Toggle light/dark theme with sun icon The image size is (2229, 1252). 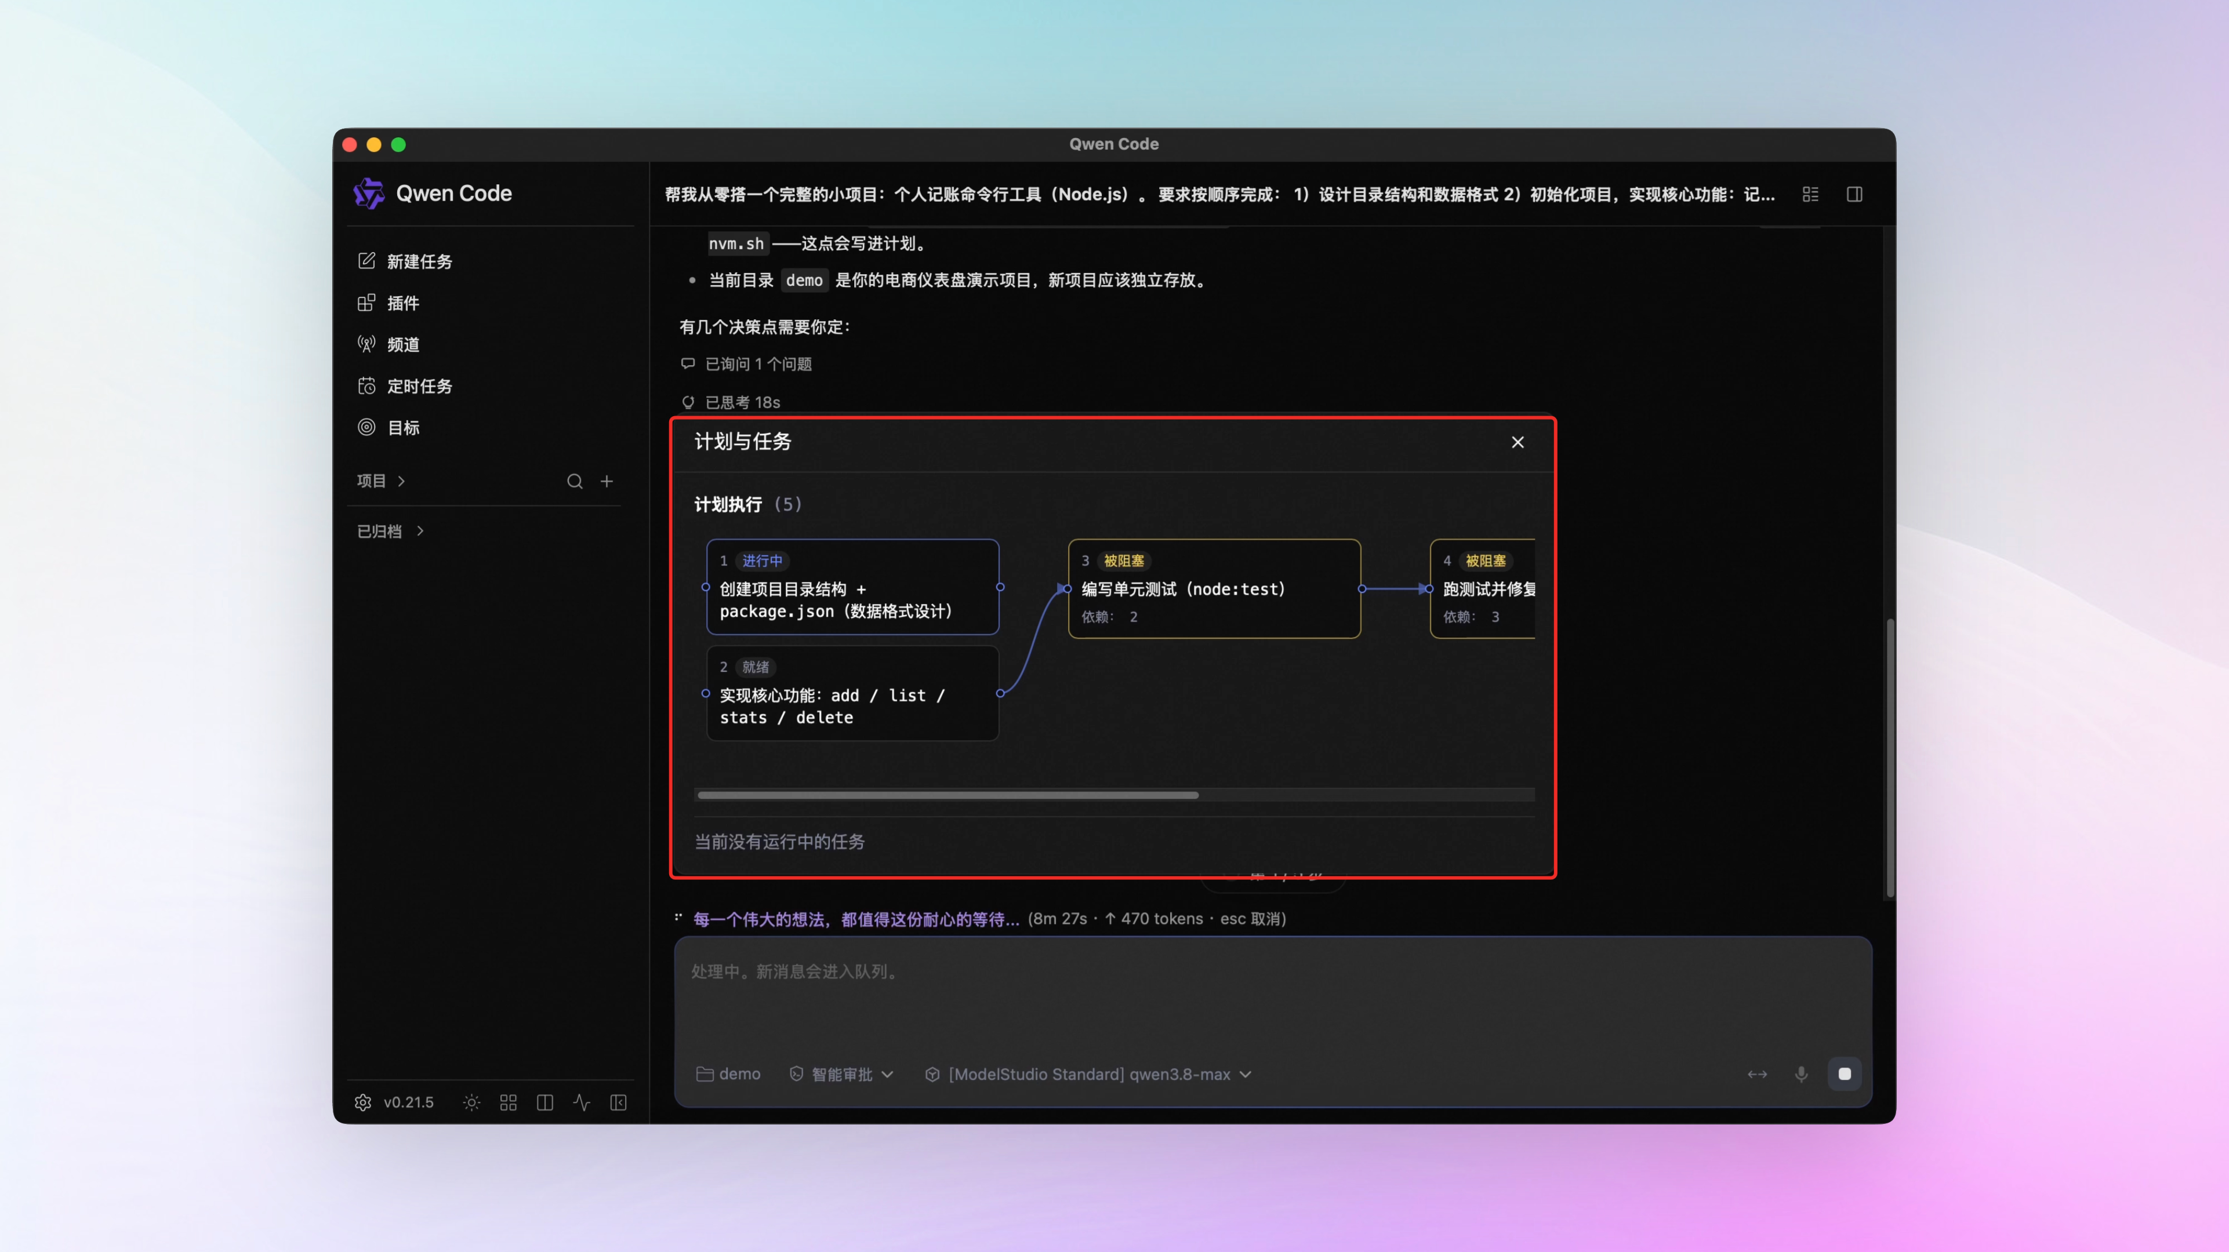(471, 1102)
